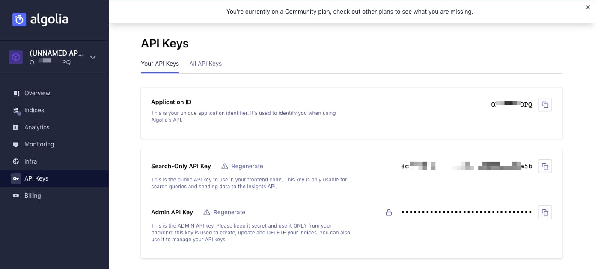
Task: Select the Indices sidebar icon
Action: pyautogui.click(x=16, y=110)
